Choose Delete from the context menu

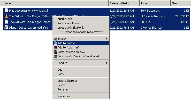click(x=81, y=85)
